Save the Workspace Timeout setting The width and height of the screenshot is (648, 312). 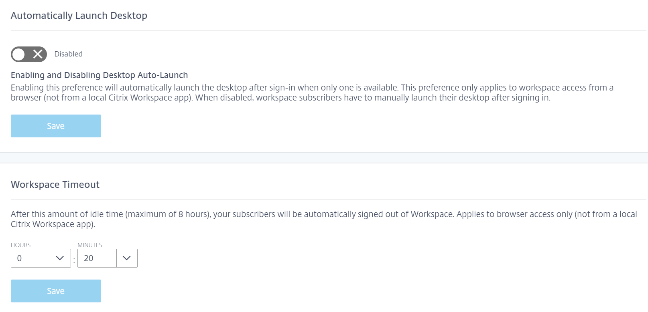coord(56,291)
